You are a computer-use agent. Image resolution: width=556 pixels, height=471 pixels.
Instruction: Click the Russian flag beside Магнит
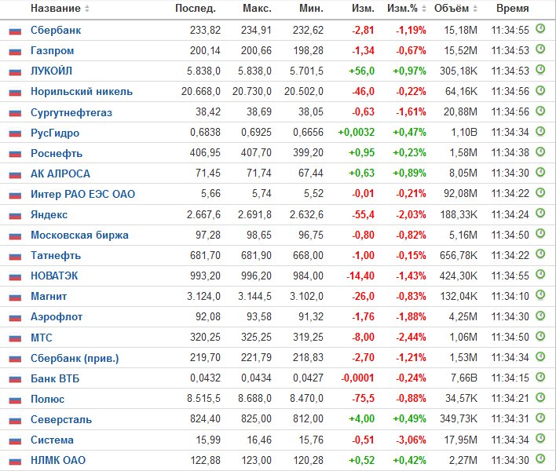[x=15, y=298]
